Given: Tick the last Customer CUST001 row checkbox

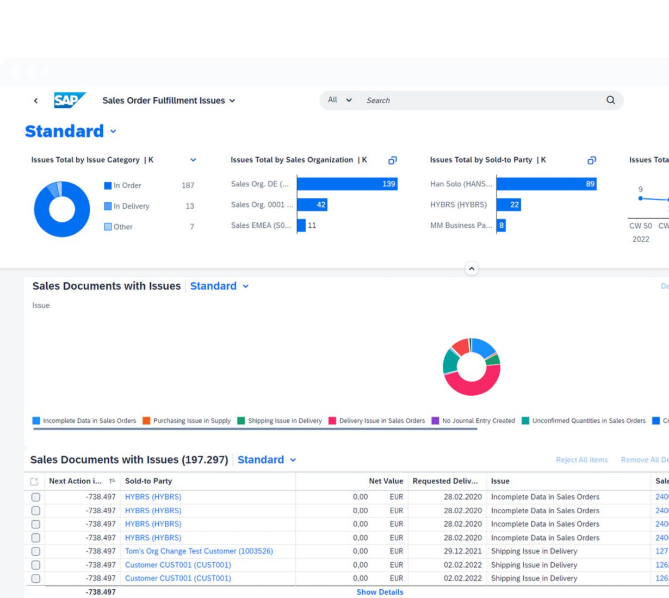Looking at the screenshot, I should pyautogui.click(x=36, y=578).
